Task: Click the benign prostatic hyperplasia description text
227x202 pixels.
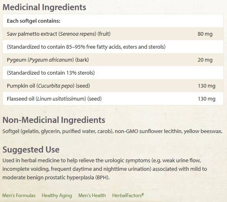Action: click(x=105, y=169)
